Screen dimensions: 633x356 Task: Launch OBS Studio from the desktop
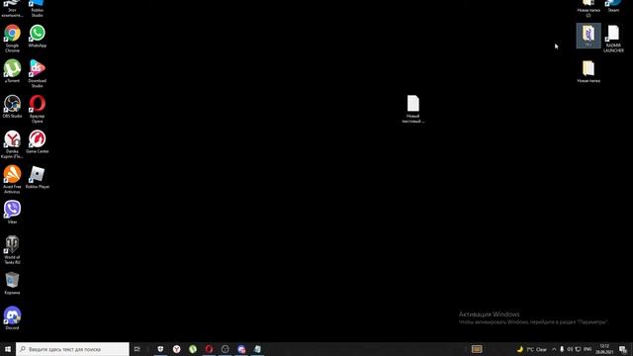(12, 106)
